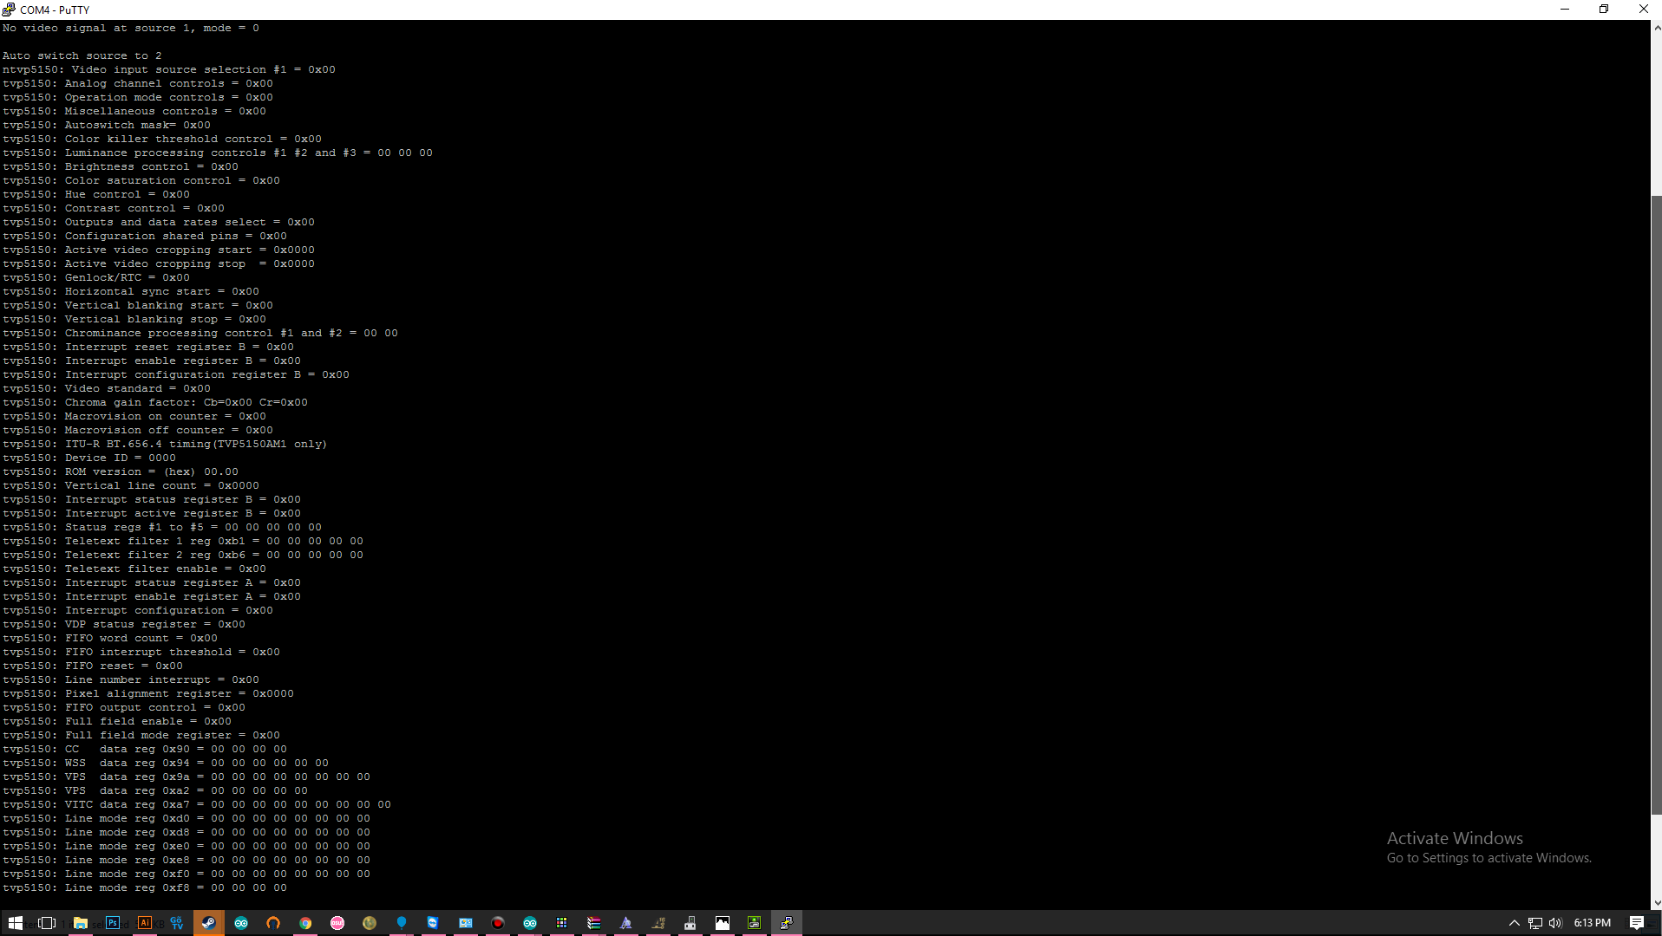Click the vertical scrollbar thumb in PuTTY

(1657, 504)
